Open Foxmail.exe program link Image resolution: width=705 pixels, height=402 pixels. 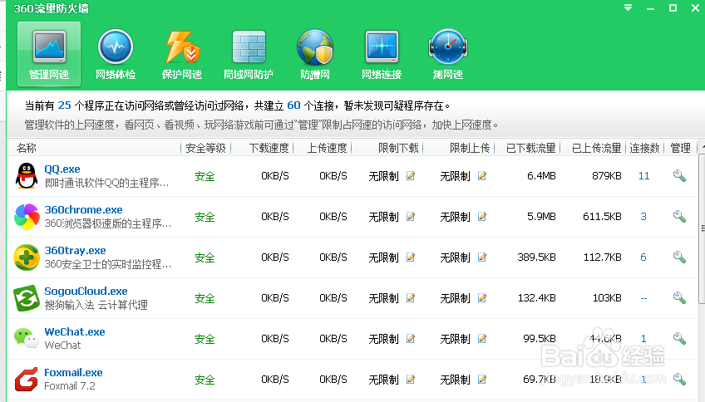pos(73,373)
